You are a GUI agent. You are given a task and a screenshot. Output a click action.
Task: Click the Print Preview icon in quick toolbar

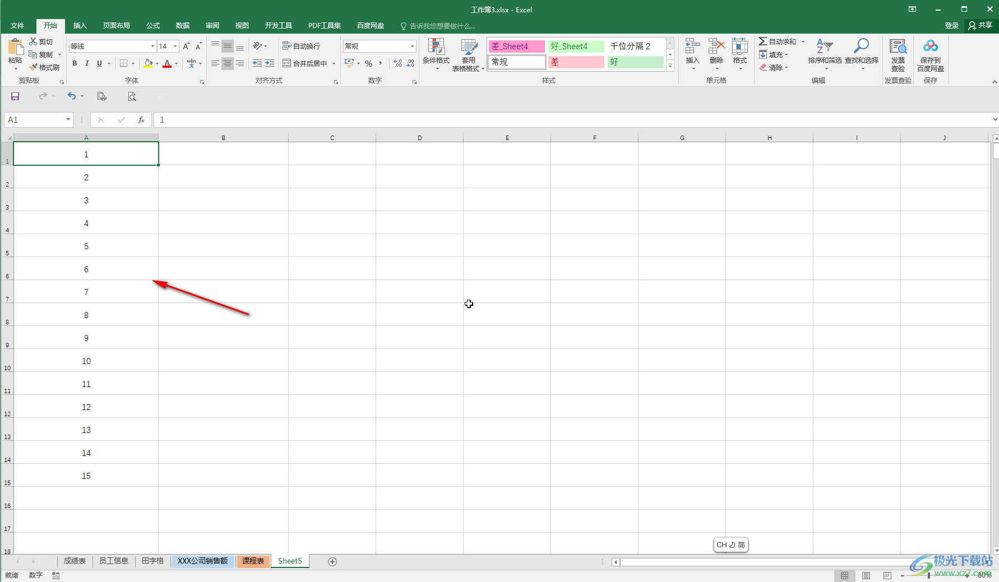pyautogui.click(x=132, y=96)
